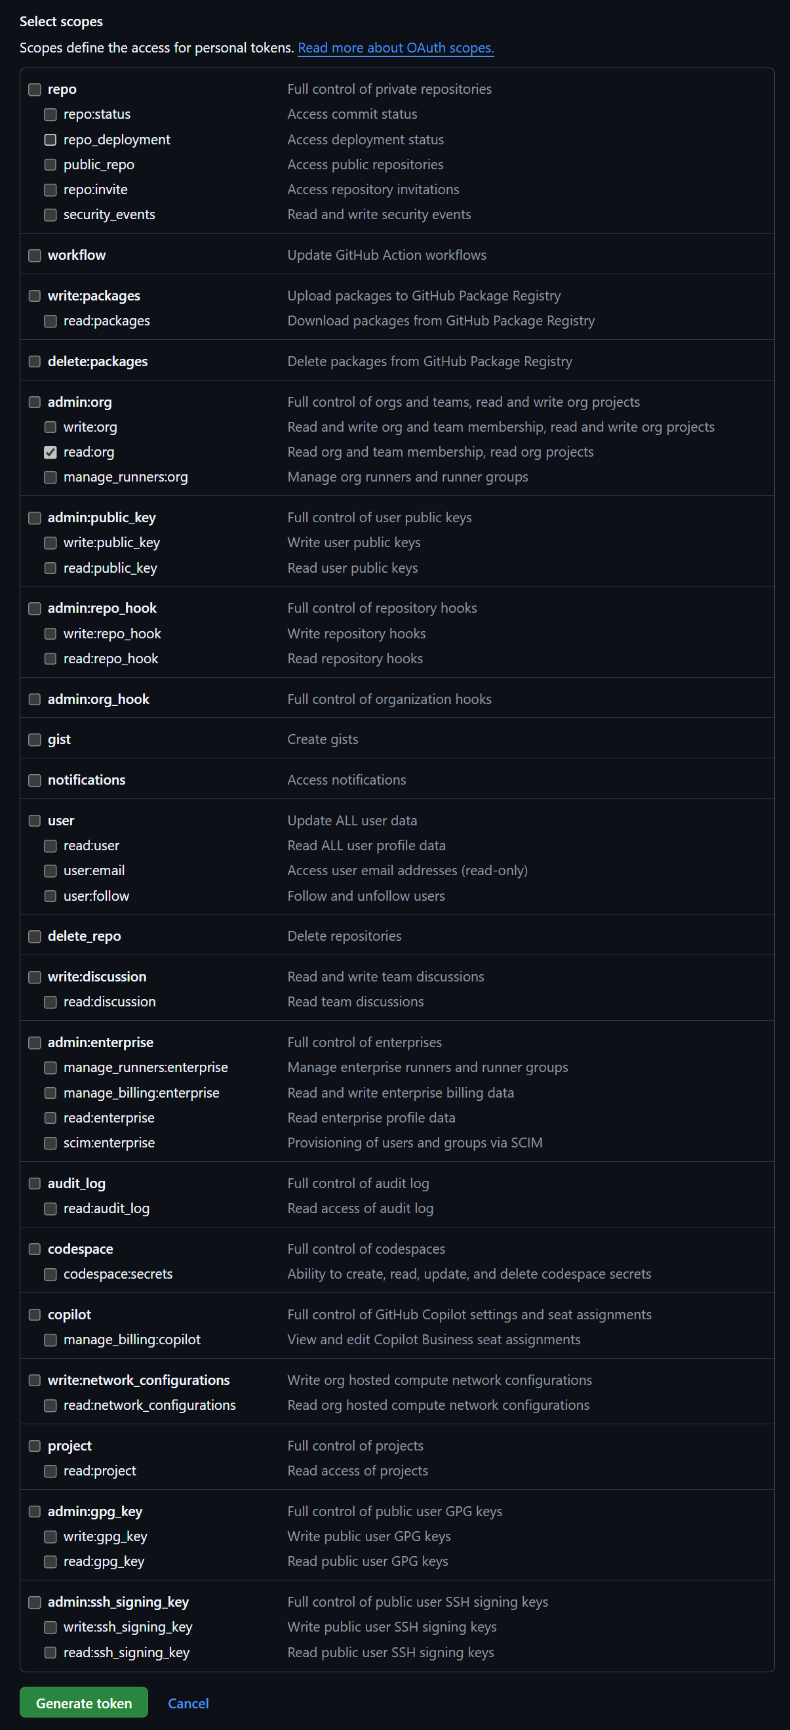This screenshot has height=1730, width=790.
Task: Toggle the read:packages checkbox
Action: [50, 321]
